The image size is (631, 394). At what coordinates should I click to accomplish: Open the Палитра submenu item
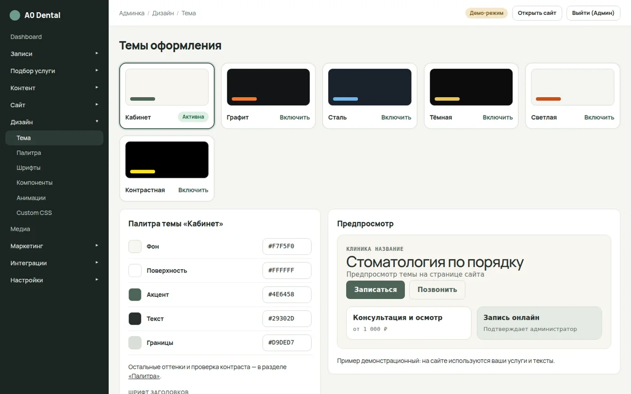(54, 153)
